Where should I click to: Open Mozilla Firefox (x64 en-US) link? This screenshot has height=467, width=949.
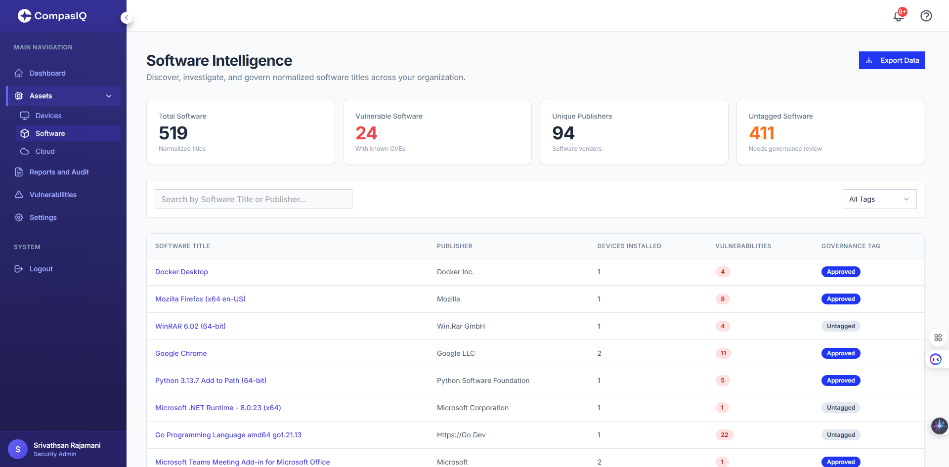tap(200, 299)
